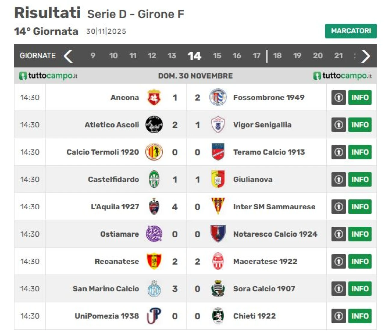
Task: Click the Inter SM Sammaurese pennant crest
Action: (x=218, y=206)
